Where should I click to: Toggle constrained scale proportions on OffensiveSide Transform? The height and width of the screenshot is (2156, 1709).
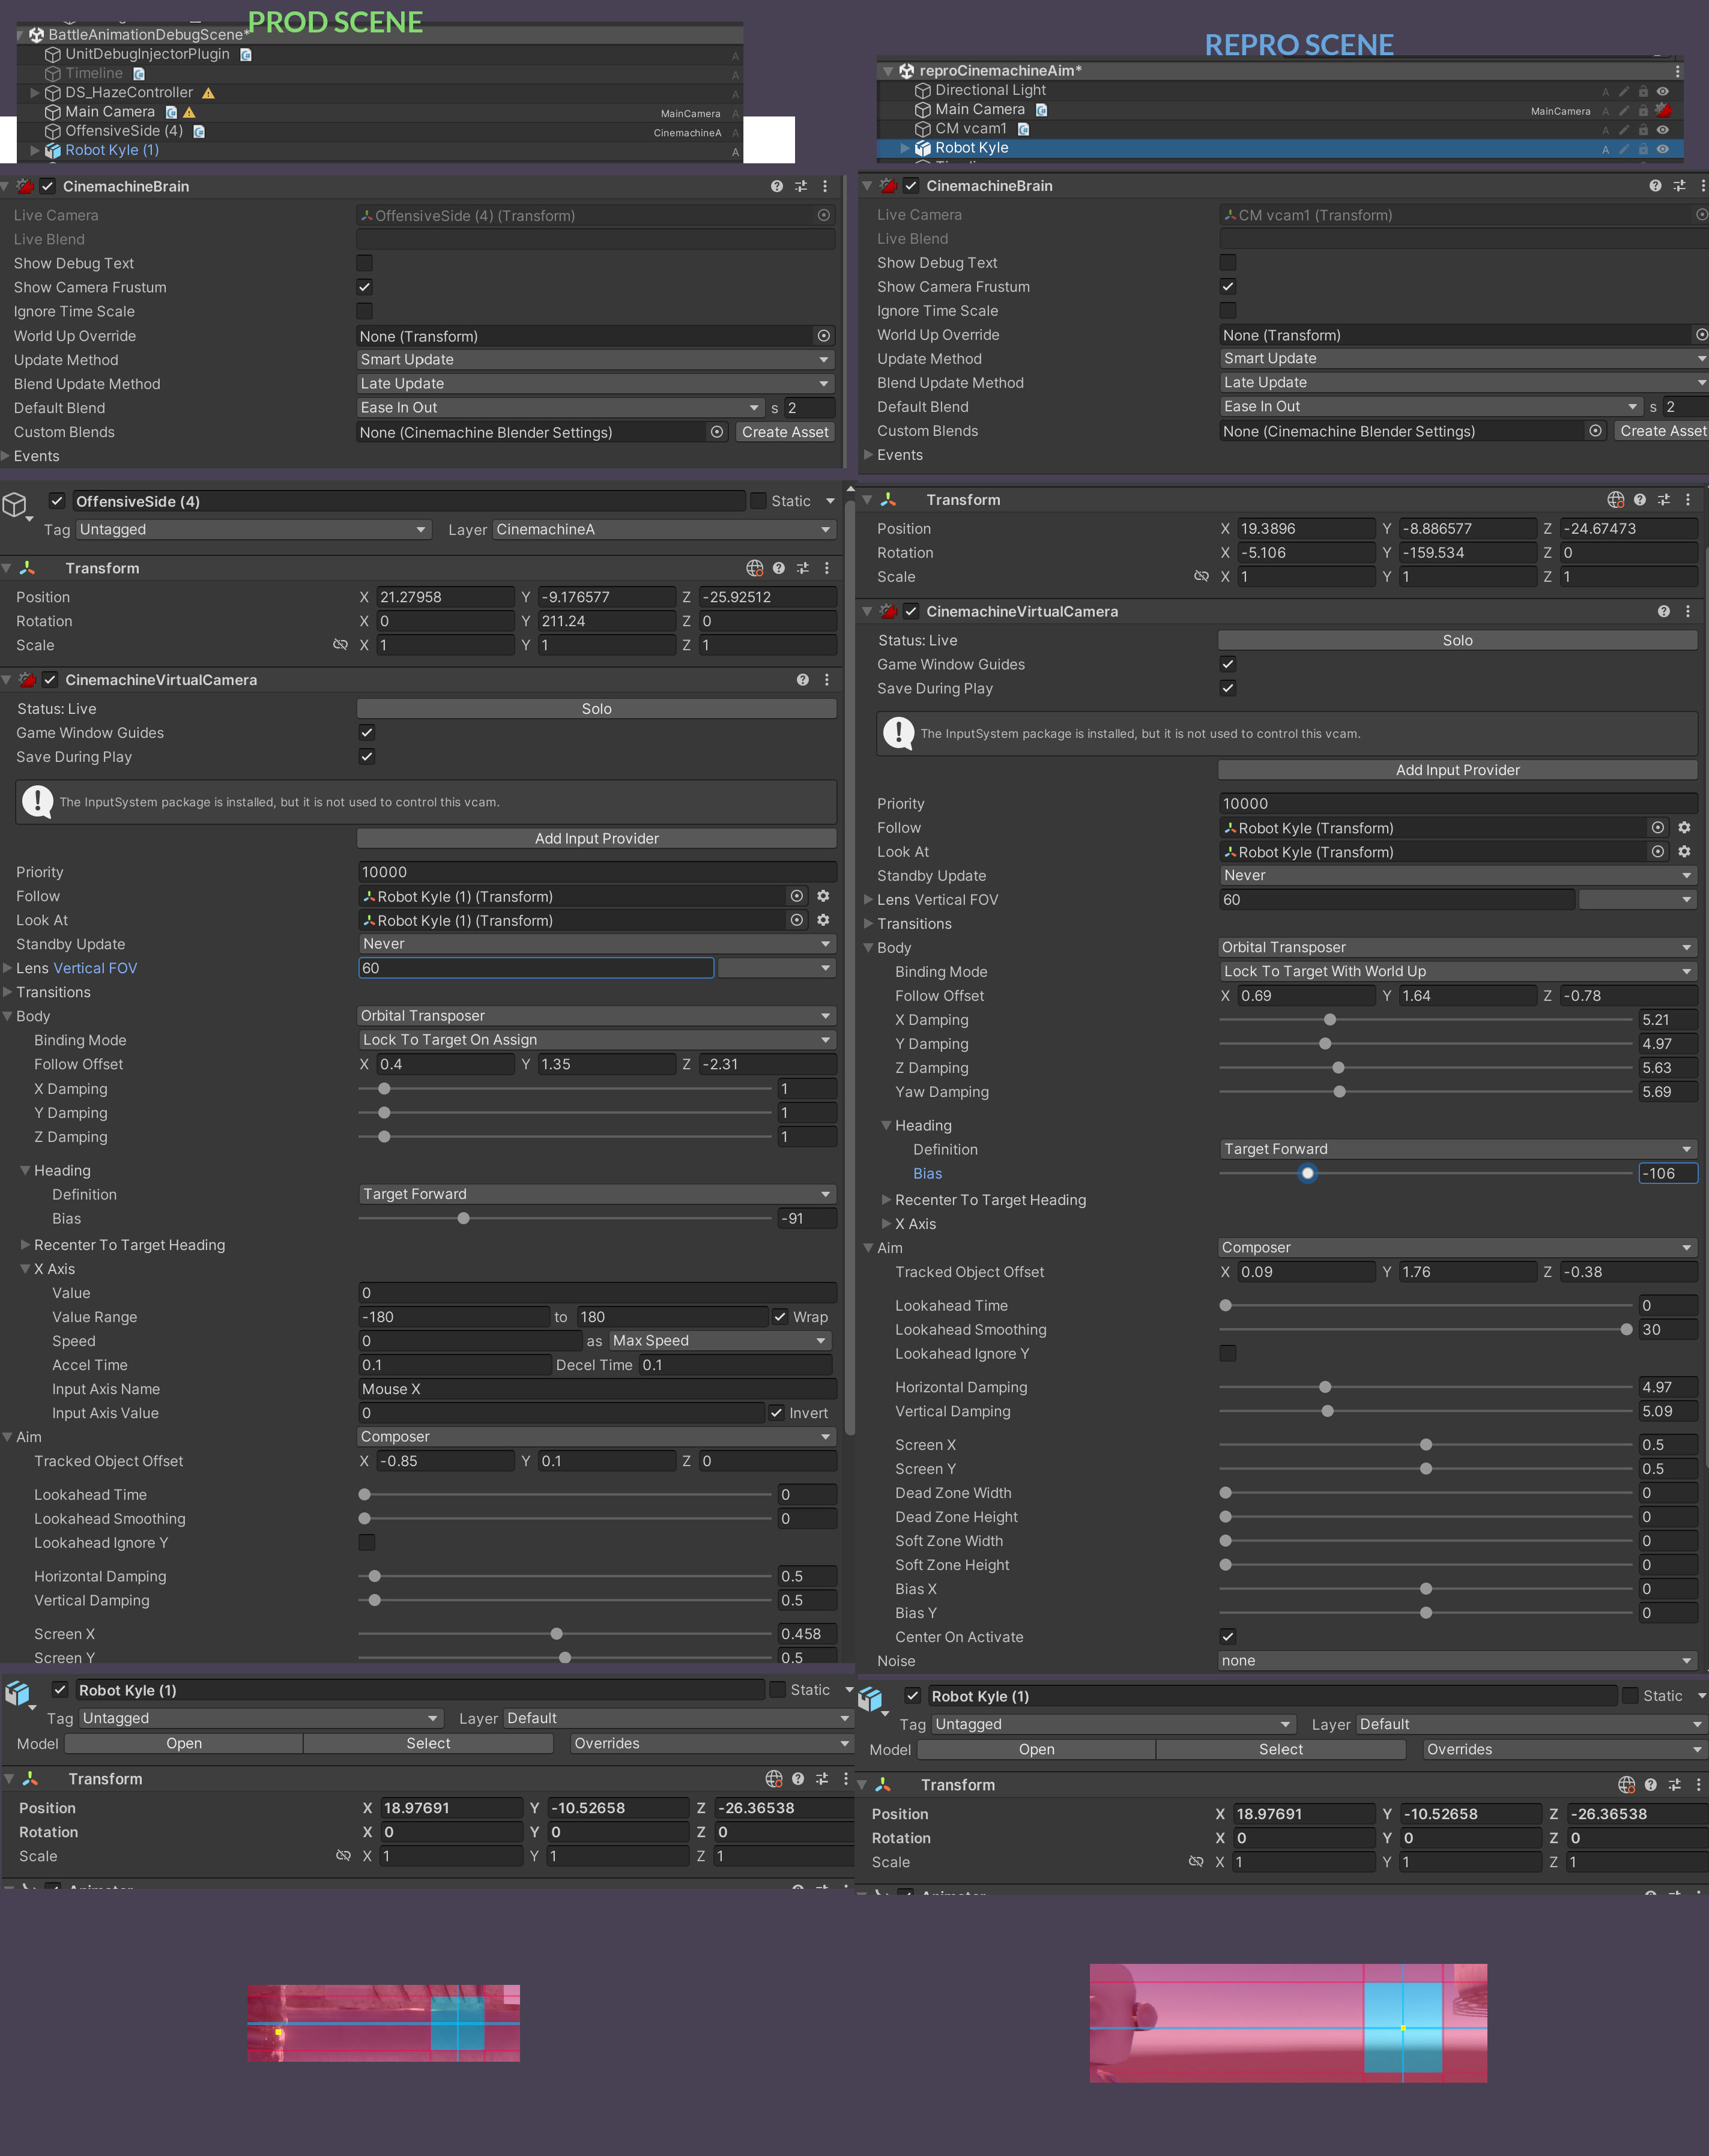(x=340, y=645)
